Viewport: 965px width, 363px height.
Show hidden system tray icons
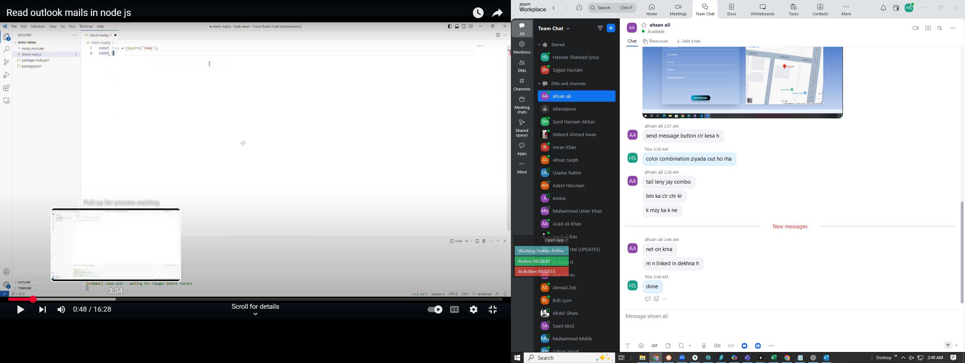click(x=904, y=358)
